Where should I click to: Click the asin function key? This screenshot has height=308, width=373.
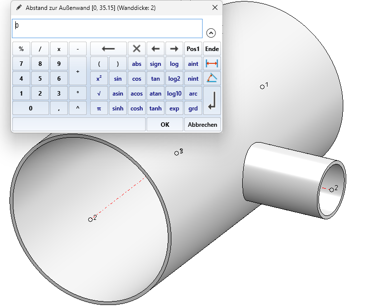118,93
